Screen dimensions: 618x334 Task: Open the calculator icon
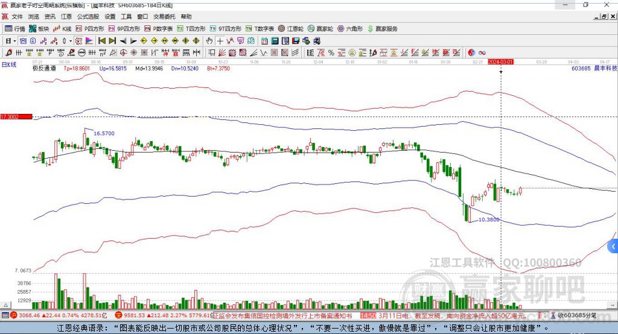click(x=275, y=41)
